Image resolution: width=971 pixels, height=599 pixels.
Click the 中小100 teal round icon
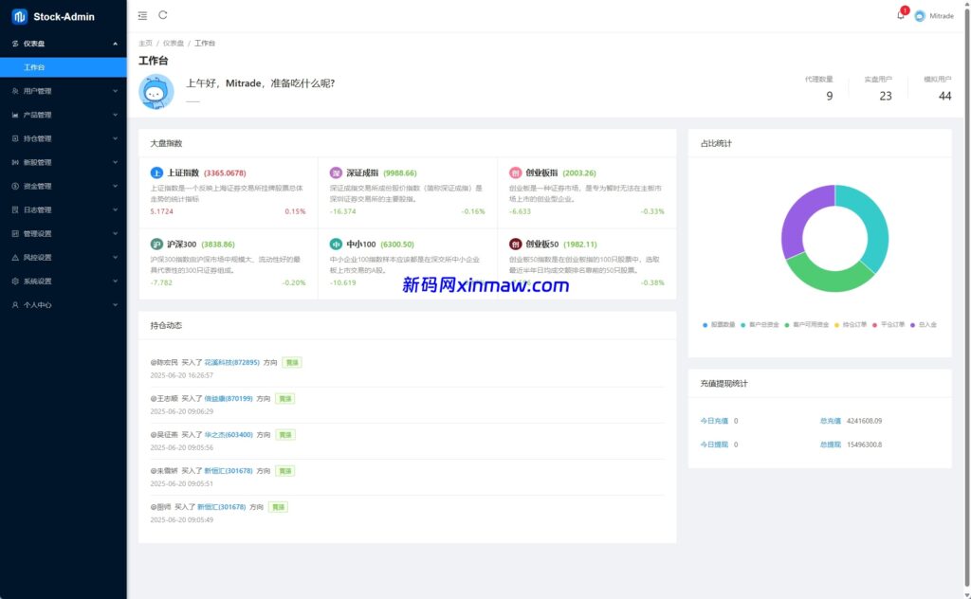(336, 244)
